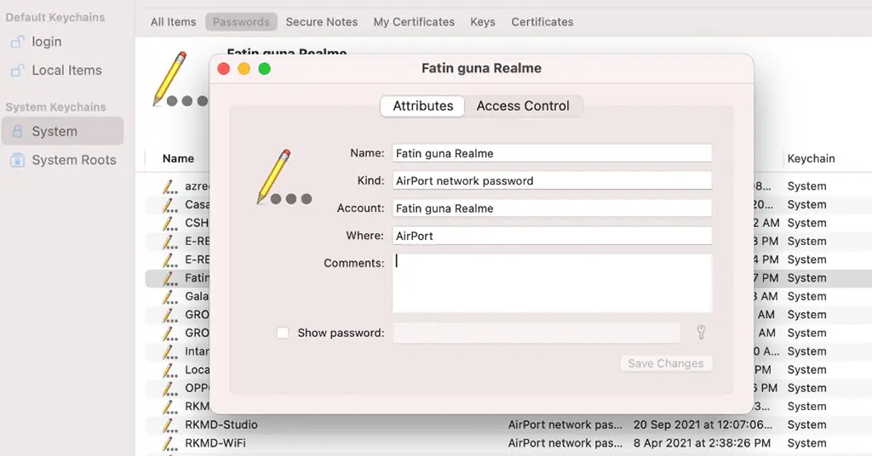Click AirPort network pas... kind in RKMD-Studio row
The height and width of the screenshot is (456, 872).
click(x=565, y=425)
